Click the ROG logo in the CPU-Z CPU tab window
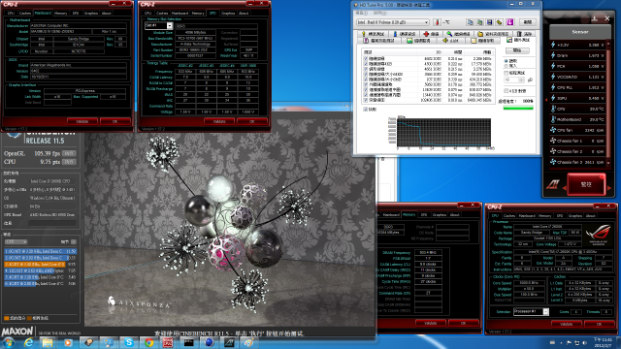Viewport: 621px width, 349px height. pyautogui.click(x=598, y=235)
